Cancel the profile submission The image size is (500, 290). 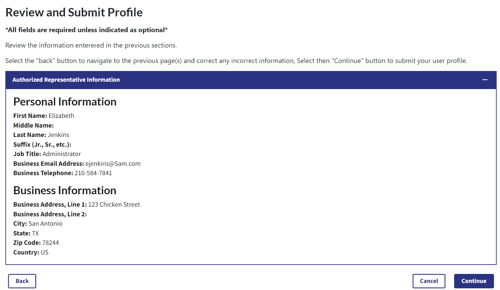pyautogui.click(x=429, y=281)
